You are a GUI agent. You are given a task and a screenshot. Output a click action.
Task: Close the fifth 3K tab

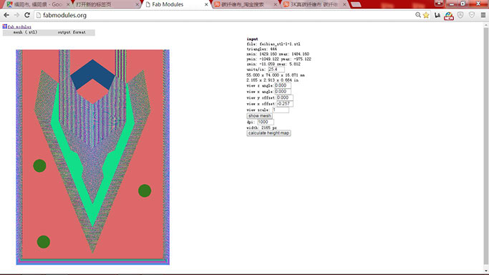[344, 5]
